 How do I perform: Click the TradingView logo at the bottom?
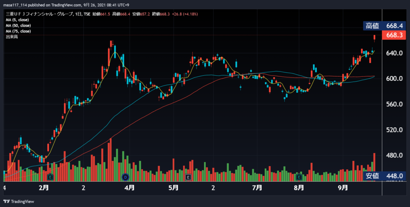18,201
